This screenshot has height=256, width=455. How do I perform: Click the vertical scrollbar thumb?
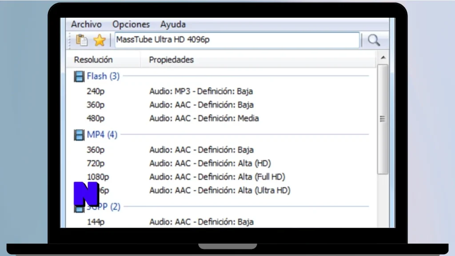pos(383,119)
